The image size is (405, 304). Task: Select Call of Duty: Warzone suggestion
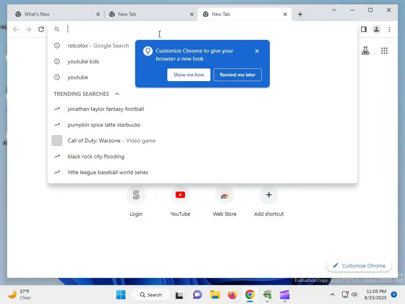click(x=202, y=141)
